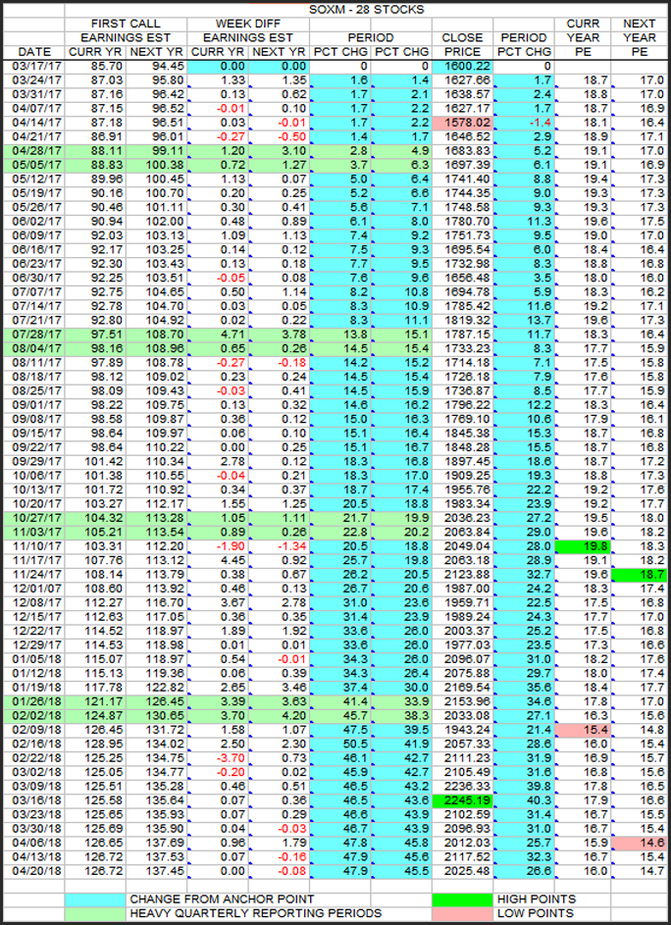Select the WEEK DIFF EARNINGS EST header
The height and width of the screenshot is (925, 671).
pyautogui.click(x=249, y=29)
